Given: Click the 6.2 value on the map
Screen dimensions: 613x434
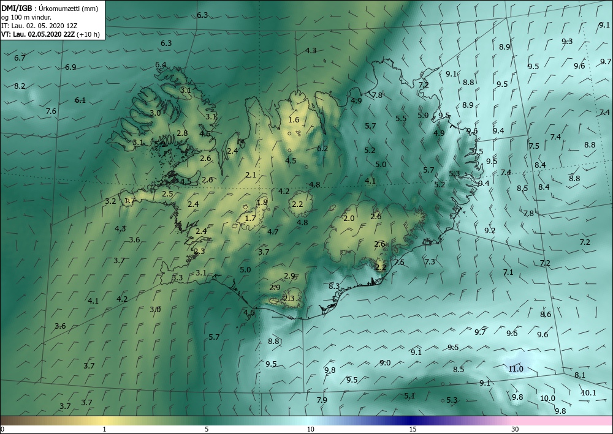Looking at the screenshot, I should pyautogui.click(x=322, y=148).
